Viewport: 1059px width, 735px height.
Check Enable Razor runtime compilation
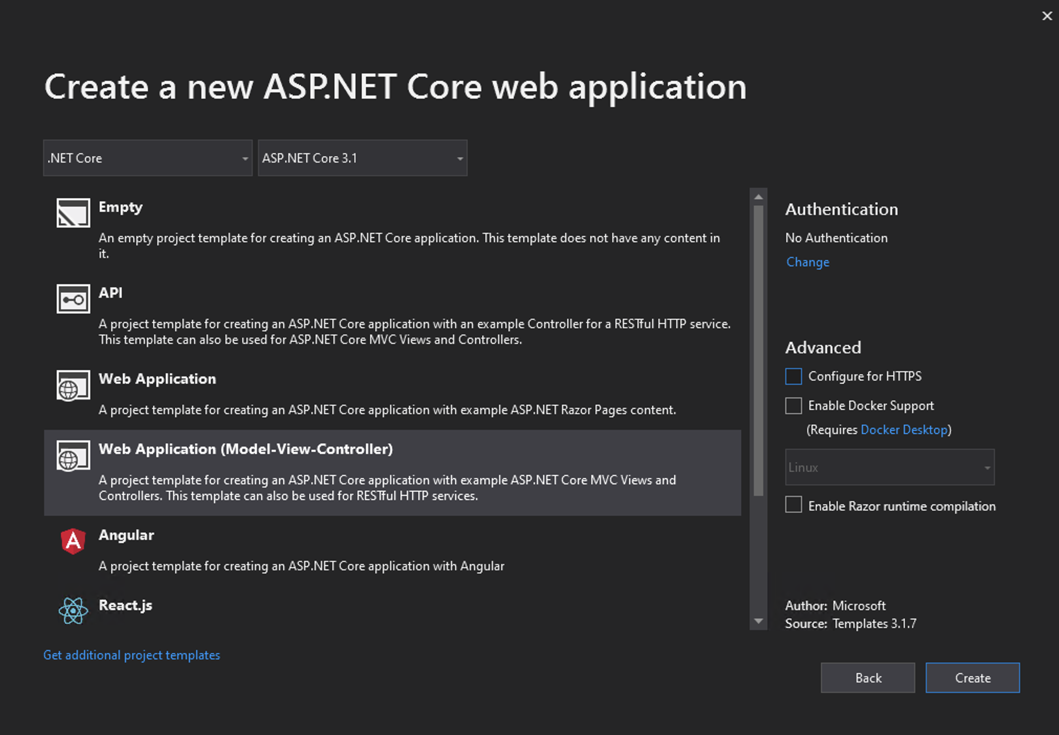coord(793,505)
